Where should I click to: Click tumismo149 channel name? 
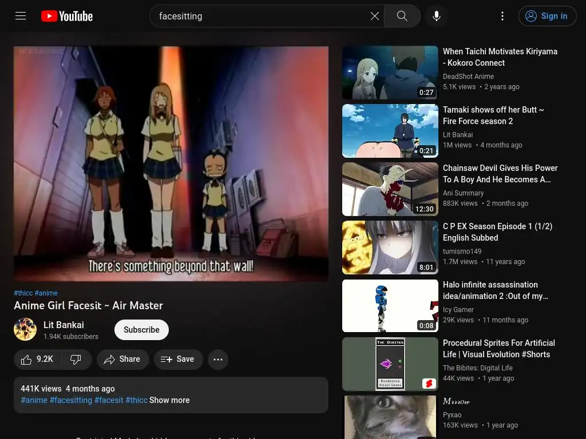click(462, 252)
